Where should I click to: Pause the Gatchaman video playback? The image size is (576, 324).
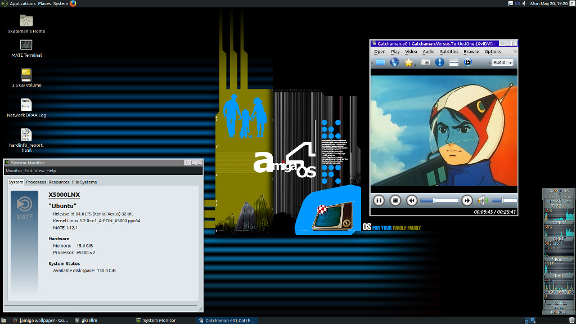click(379, 200)
